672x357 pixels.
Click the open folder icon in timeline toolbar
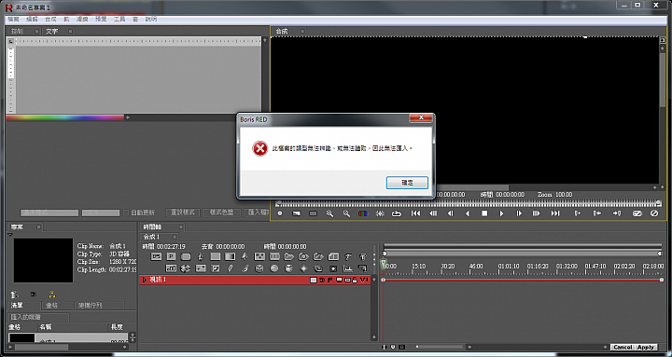point(288,256)
